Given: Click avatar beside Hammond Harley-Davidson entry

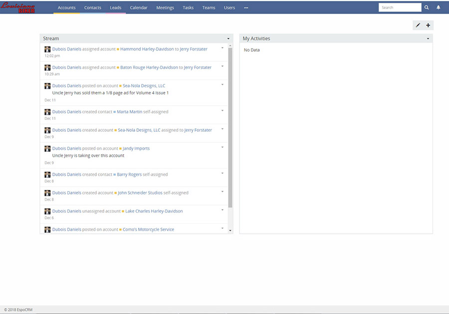Looking at the screenshot, I should pyautogui.click(x=47, y=49).
